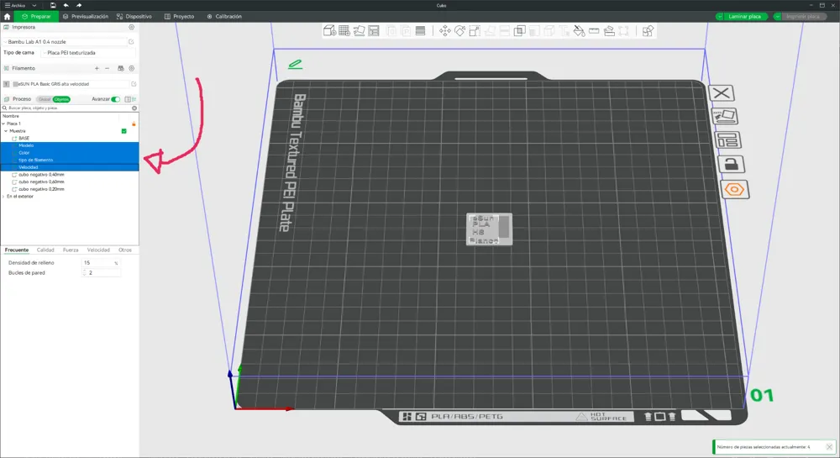Click the Add object cube icon
The image size is (840, 458).
pos(329,30)
